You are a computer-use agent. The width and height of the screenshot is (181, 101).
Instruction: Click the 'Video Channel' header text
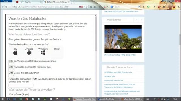(x=114, y=20)
